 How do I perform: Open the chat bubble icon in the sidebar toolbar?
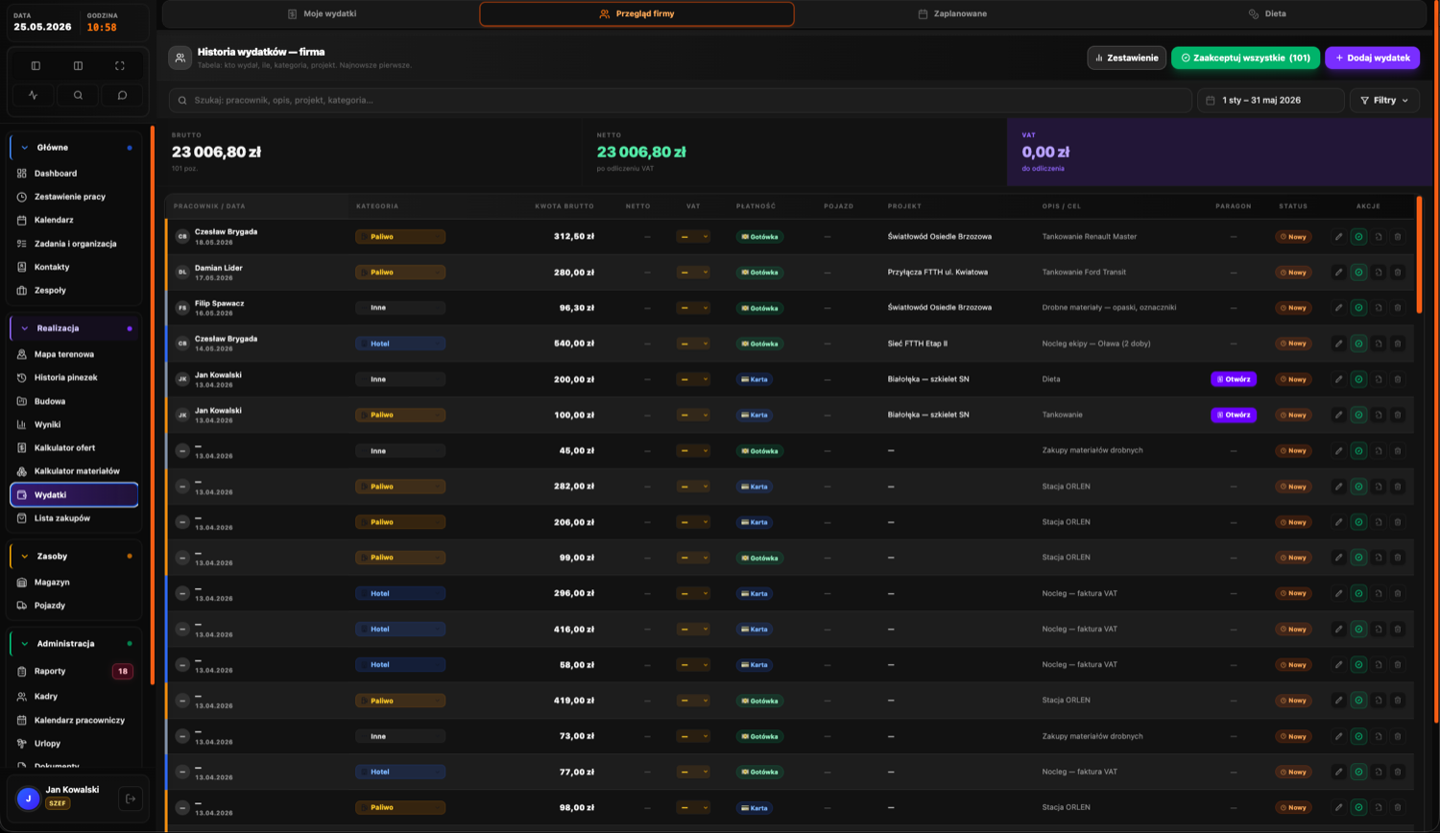(122, 95)
